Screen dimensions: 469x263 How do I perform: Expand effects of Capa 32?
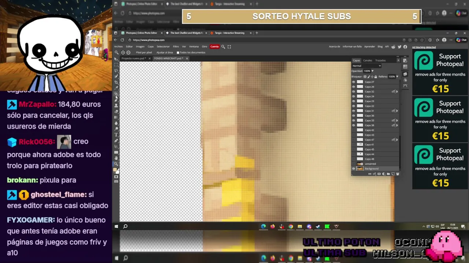(397, 92)
